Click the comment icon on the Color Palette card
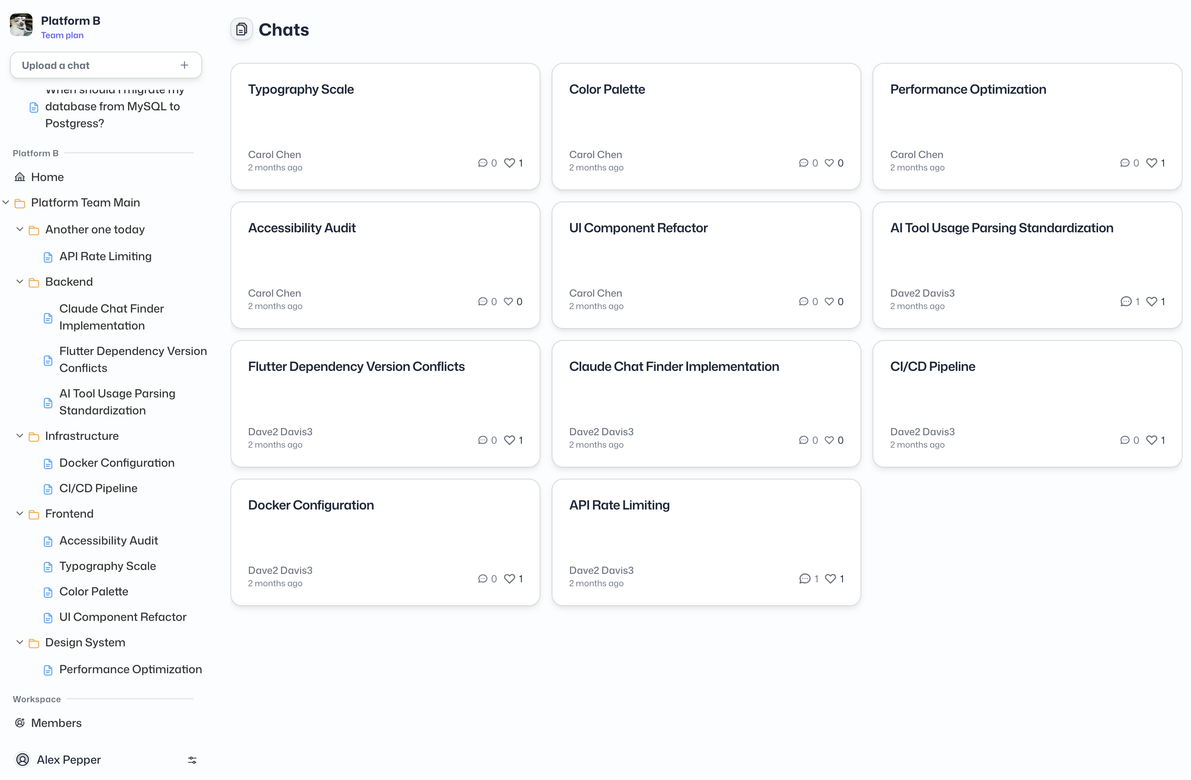Image resolution: width=1191 pixels, height=780 pixels. click(x=803, y=163)
